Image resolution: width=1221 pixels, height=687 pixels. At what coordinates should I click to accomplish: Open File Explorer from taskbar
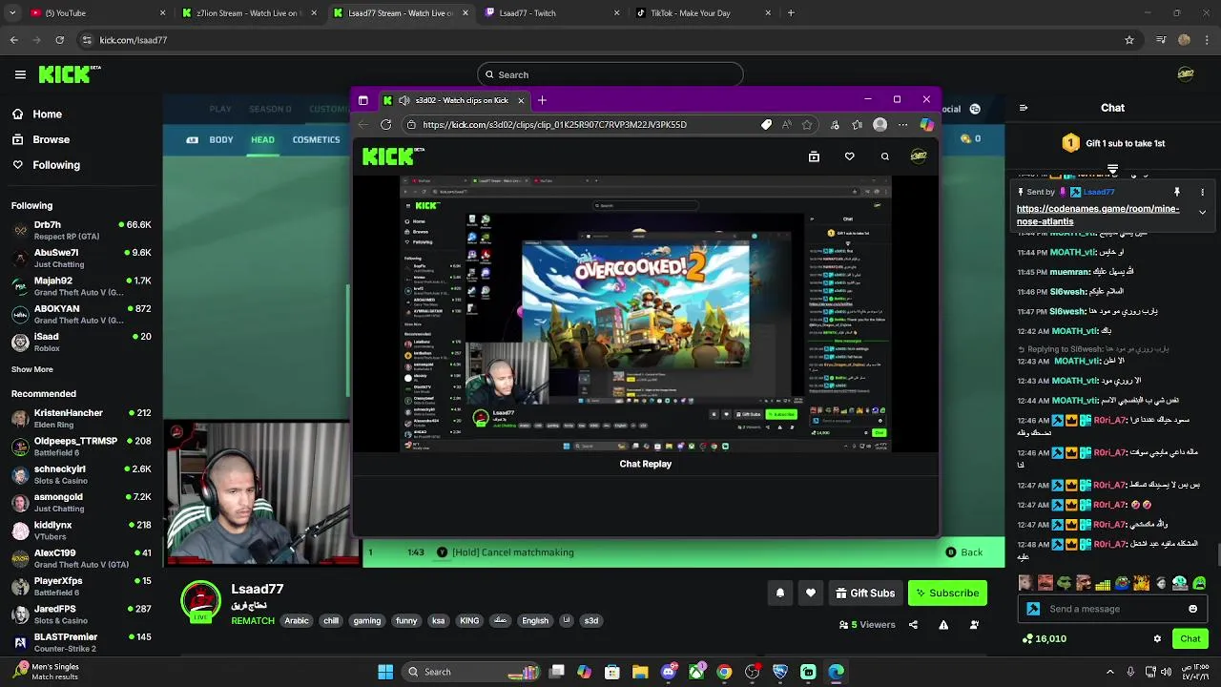pos(640,672)
